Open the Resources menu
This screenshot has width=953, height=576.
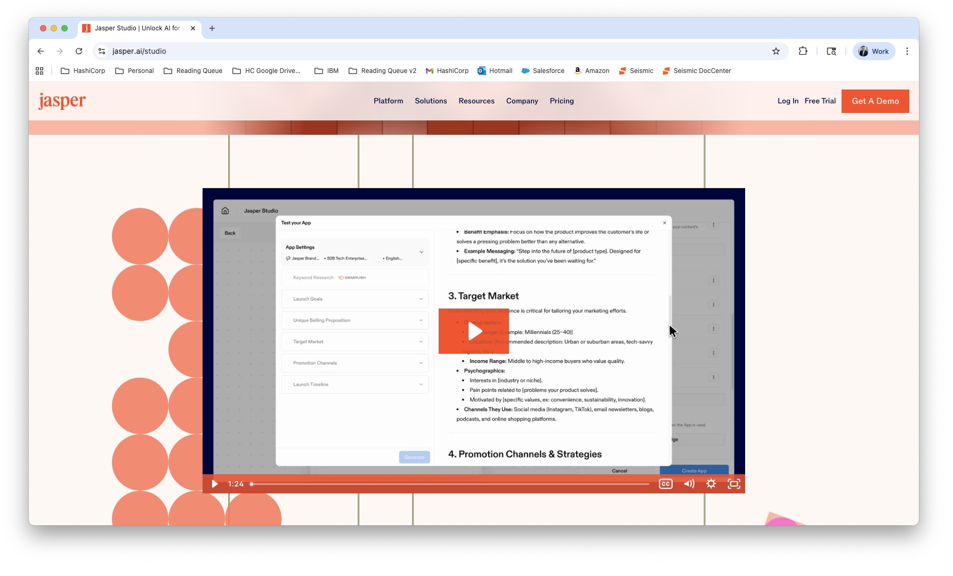477,101
